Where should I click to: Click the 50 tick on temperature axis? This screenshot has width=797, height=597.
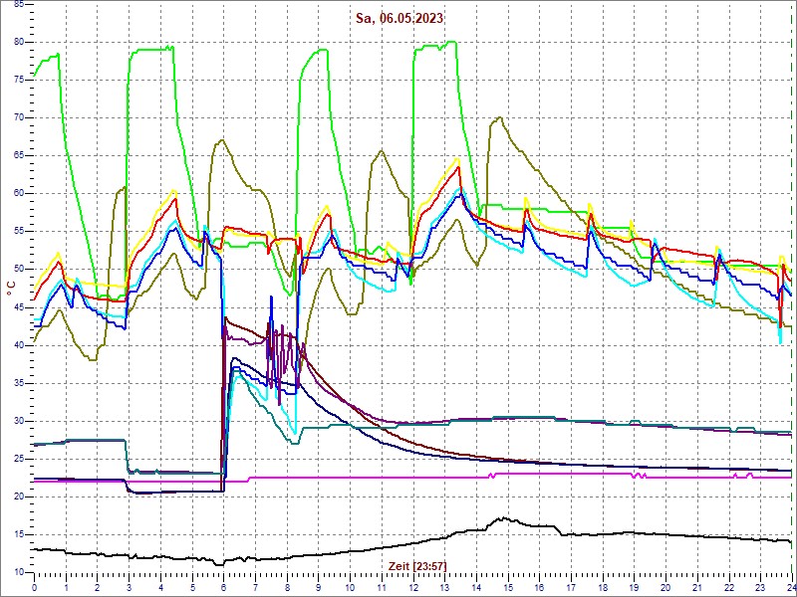click(x=19, y=270)
